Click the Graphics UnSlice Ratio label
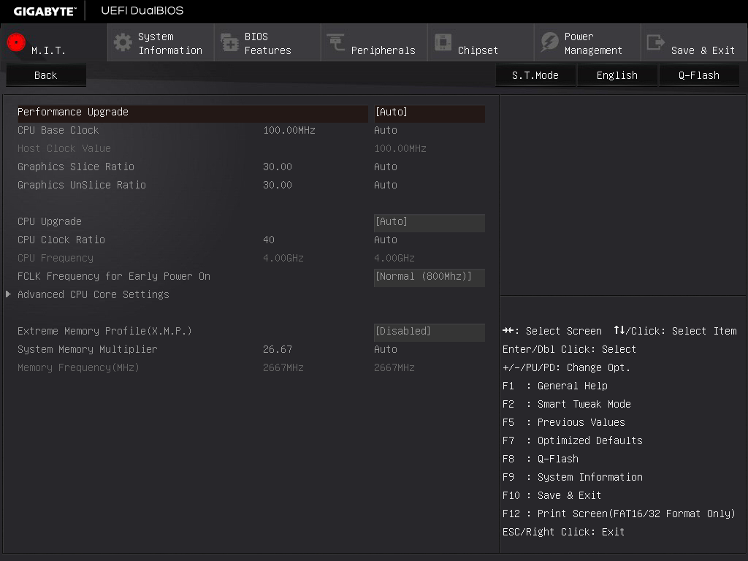 pos(82,185)
